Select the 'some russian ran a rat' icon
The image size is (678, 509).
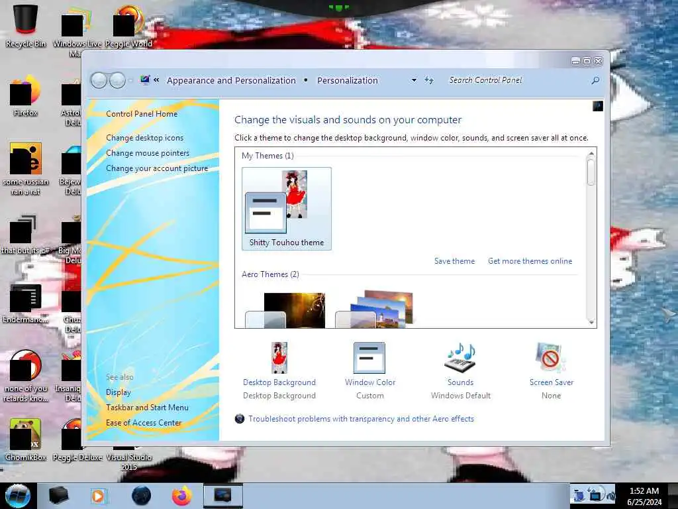point(26,168)
